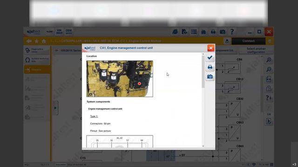Open the document search icon in top toolbar
Image resolution: width=298 pixels, height=167 pixels.
coord(184,32)
